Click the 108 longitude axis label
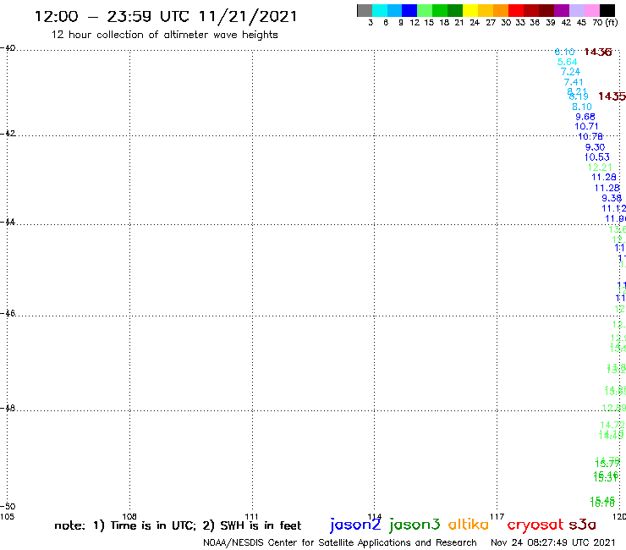 129,516
